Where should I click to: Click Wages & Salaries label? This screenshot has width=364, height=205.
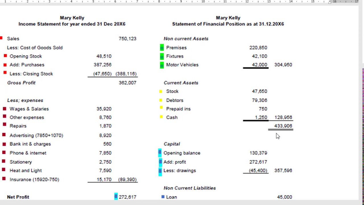click(29, 109)
